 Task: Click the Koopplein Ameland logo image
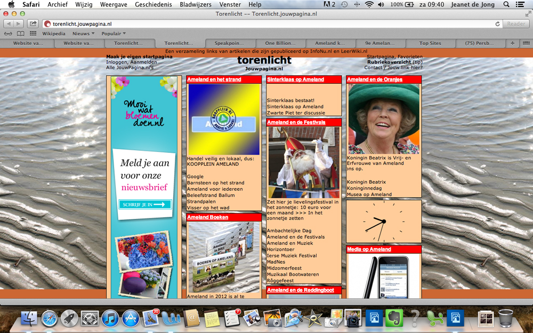pyautogui.click(x=224, y=119)
